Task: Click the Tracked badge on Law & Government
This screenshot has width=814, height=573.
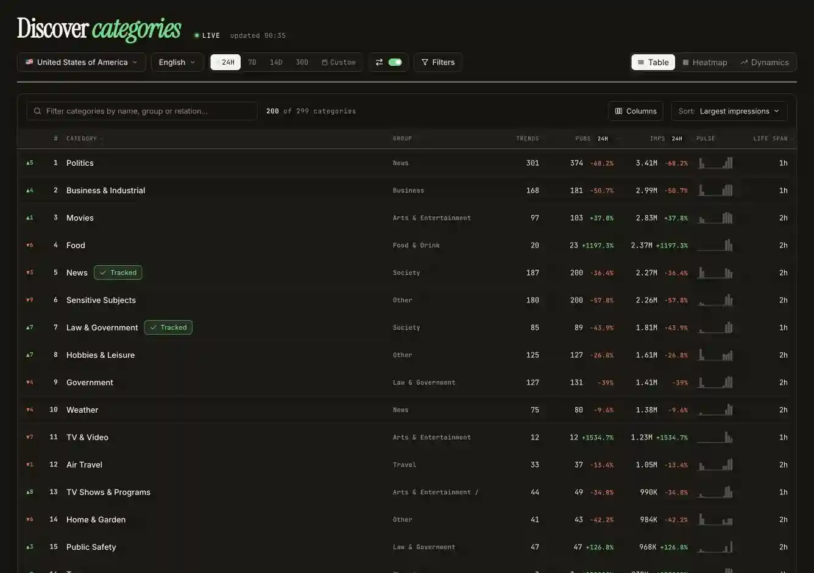Action: coord(168,327)
